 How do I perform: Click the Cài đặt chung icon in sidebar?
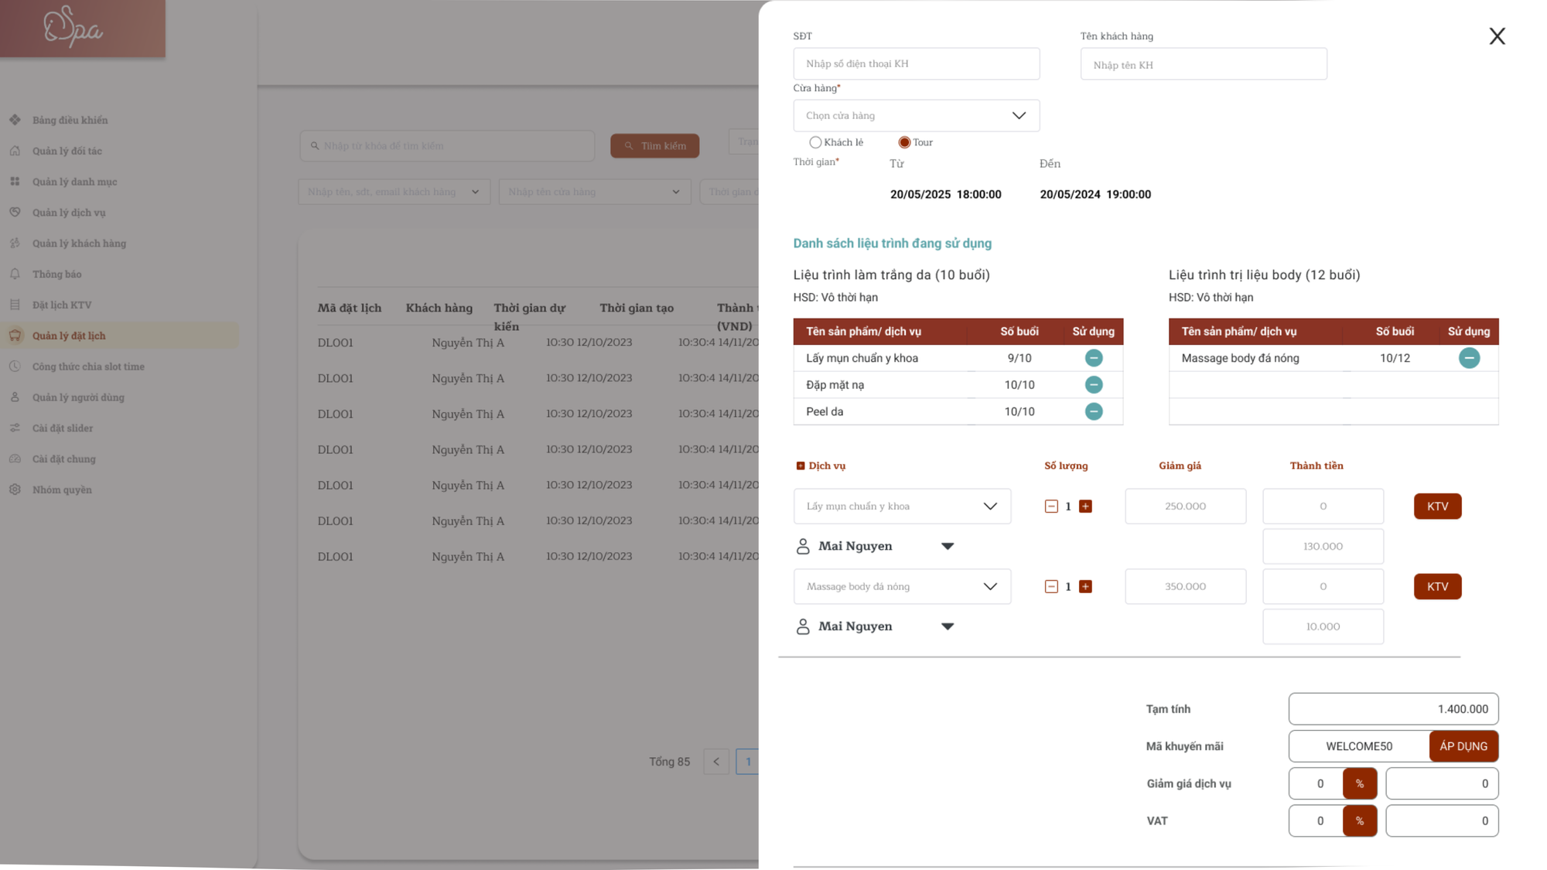15,459
